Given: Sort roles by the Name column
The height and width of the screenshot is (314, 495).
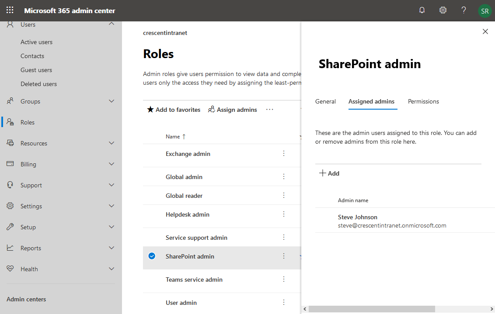Looking at the screenshot, I should [175, 136].
